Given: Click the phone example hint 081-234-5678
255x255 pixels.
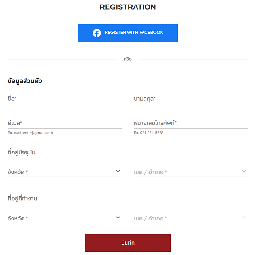Looking at the screenshot, I should 148,133.
